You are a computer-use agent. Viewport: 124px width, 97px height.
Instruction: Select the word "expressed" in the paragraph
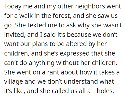[x=75, y=53]
